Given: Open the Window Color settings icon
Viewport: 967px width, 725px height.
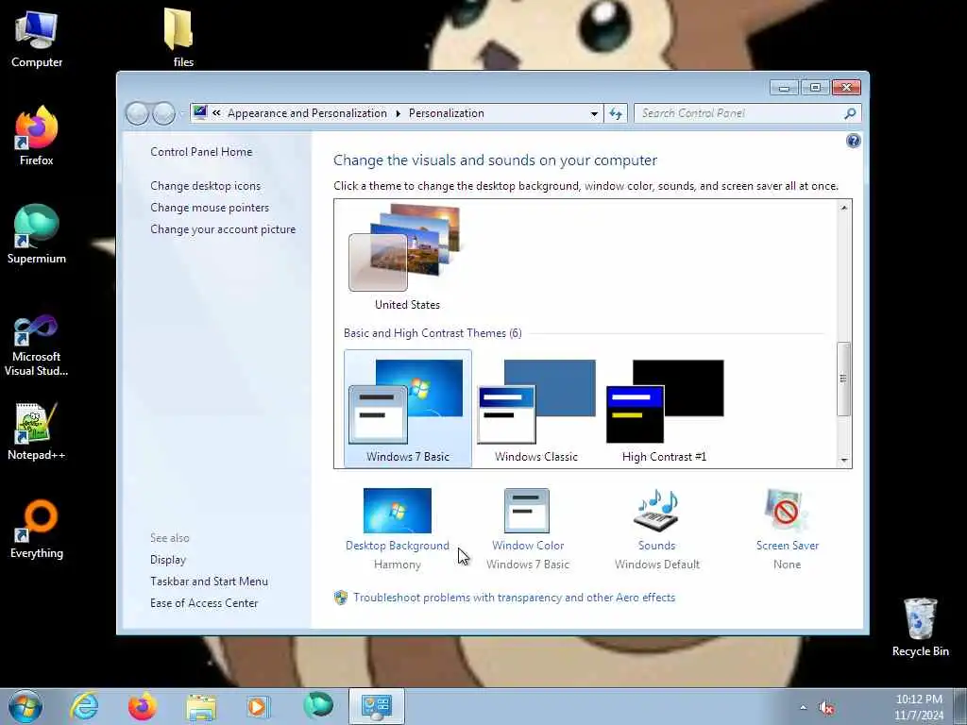Looking at the screenshot, I should pyautogui.click(x=527, y=511).
